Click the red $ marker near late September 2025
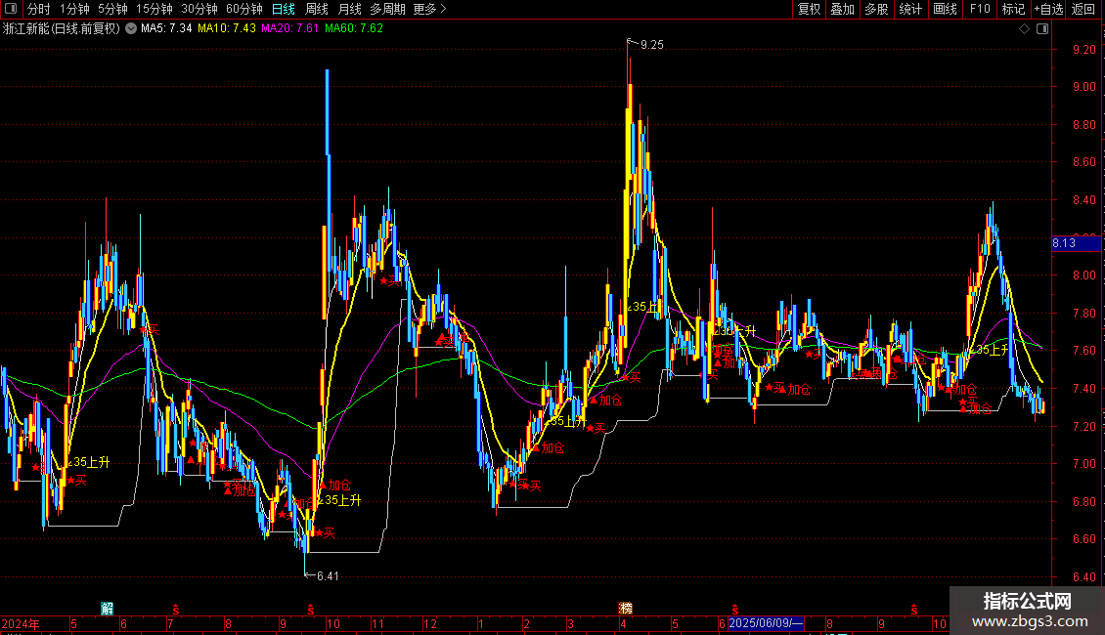 click(914, 610)
